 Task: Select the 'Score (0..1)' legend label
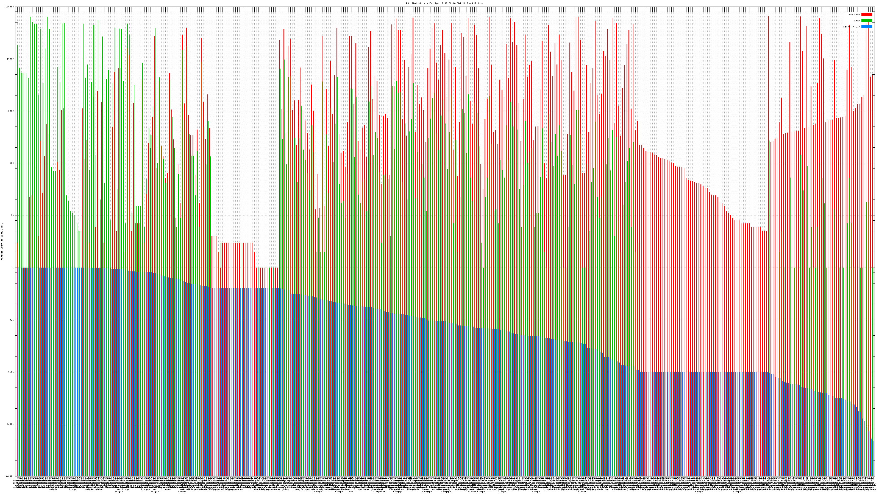[x=851, y=27]
